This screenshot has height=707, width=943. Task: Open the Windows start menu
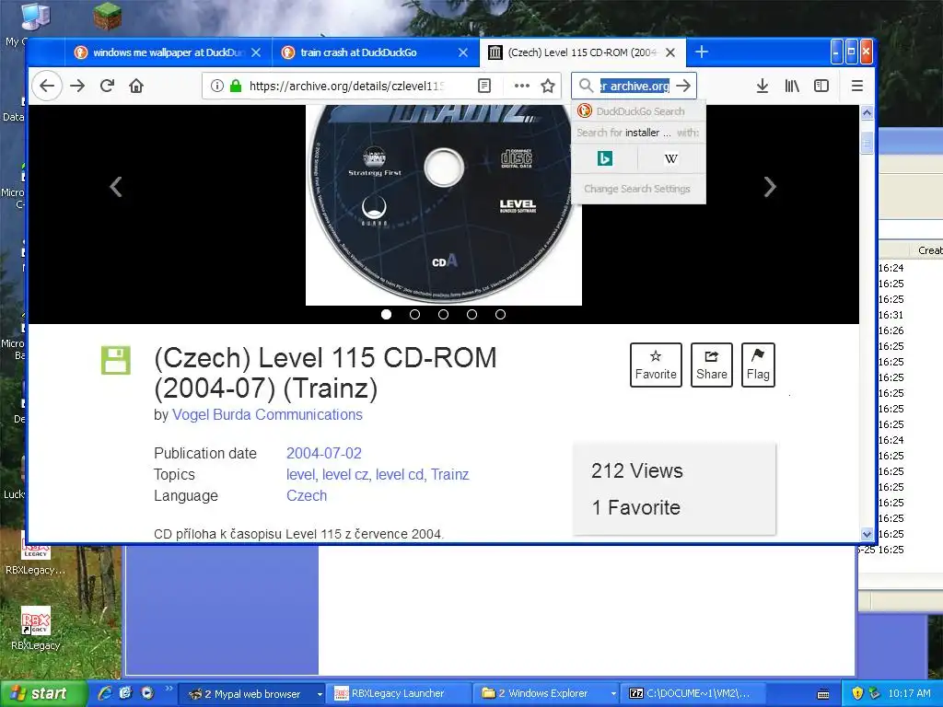coord(43,694)
